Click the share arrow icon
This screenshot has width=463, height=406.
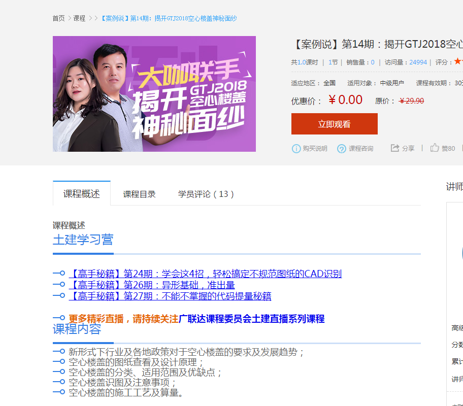[395, 148]
